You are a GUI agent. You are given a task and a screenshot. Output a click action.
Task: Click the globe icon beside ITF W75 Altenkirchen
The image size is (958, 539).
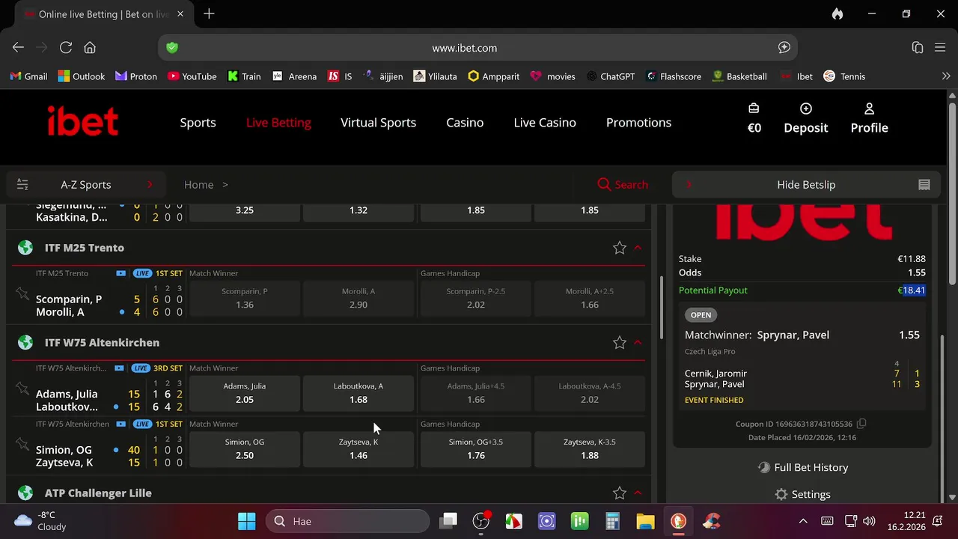(25, 343)
